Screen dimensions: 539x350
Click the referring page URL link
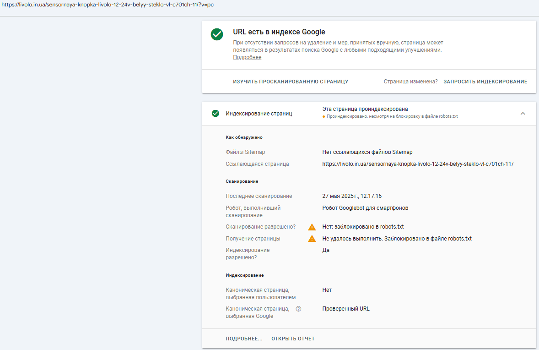(418, 164)
